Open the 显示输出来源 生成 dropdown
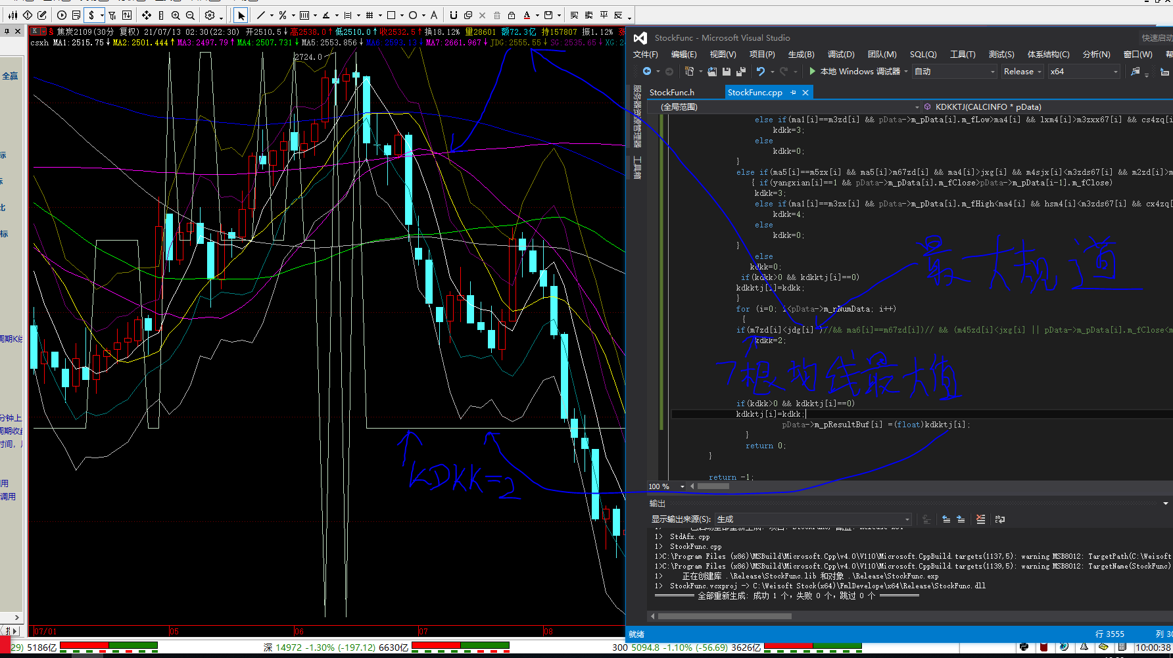Viewport: 1173px width, 658px height. tap(813, 519)
